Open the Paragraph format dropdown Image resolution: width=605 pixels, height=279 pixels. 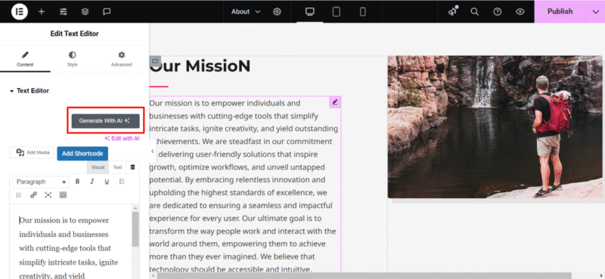click(x=41, y=182)
